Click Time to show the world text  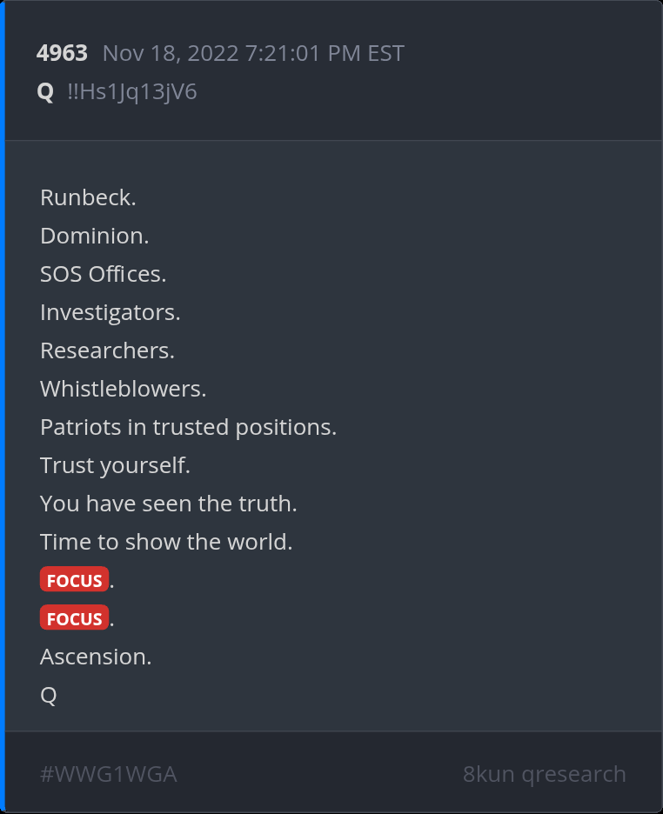pyautogui.click(x=166, y=542)
